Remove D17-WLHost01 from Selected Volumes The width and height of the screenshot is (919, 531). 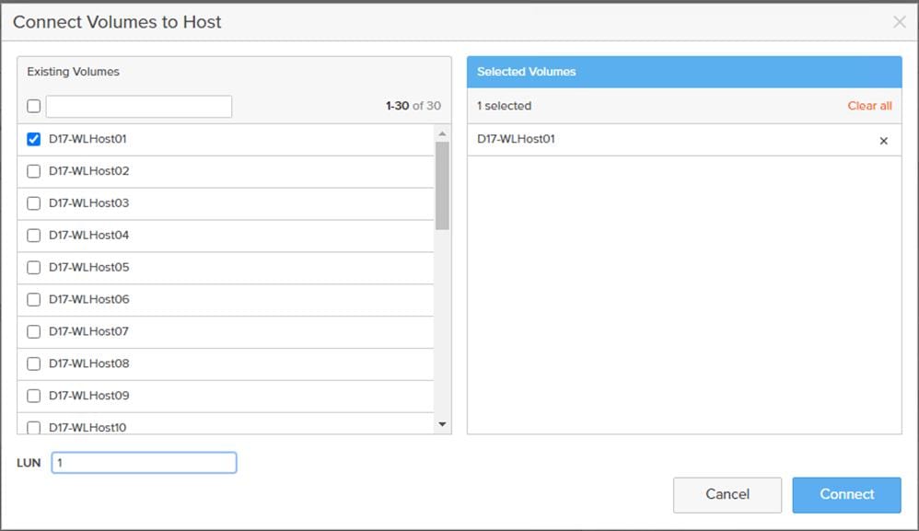point(884,141)
